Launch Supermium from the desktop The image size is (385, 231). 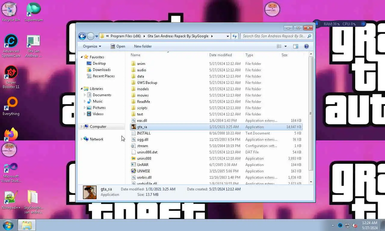click(33, 12)
